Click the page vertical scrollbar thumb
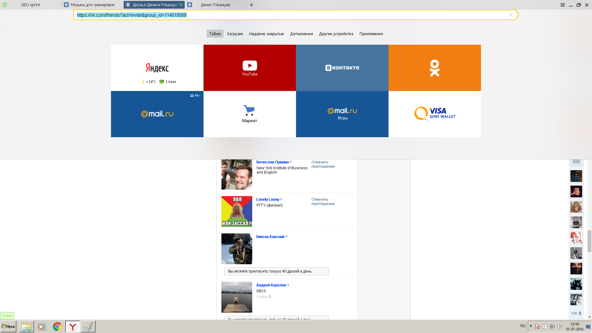592x333 pixels. click(x=590, y=241)
